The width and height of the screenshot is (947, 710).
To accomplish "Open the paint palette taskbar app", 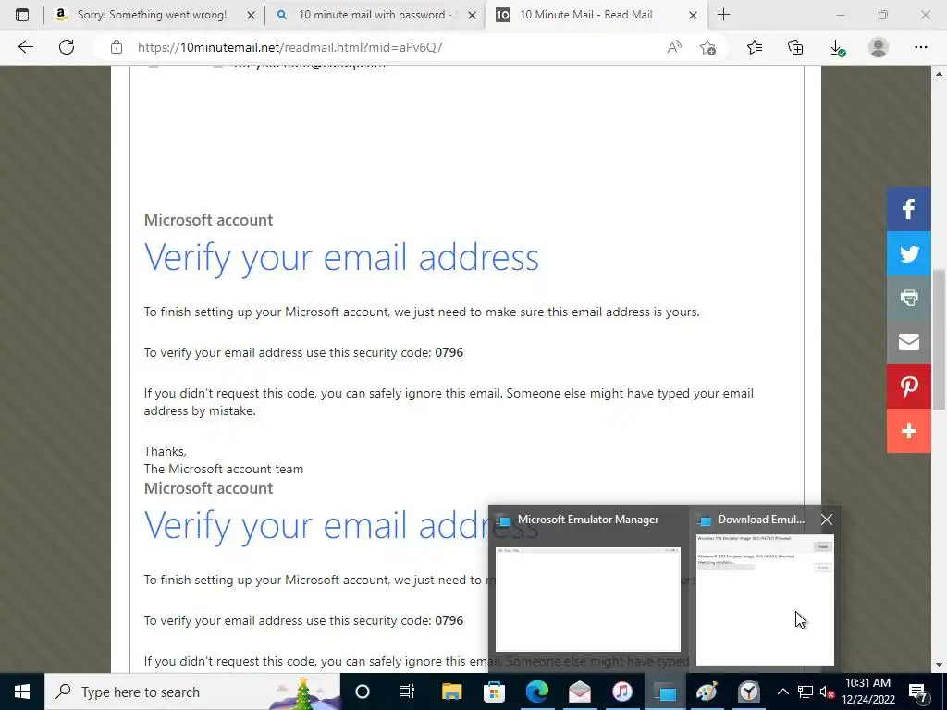I will (x=707, y=692).
